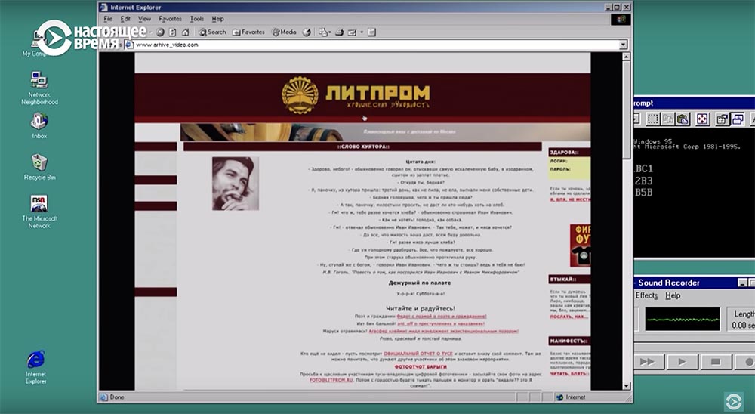Click the Play button in Sound Recorder
The height and width of the screenshot is (414, 755).
(x=683, y=361)
